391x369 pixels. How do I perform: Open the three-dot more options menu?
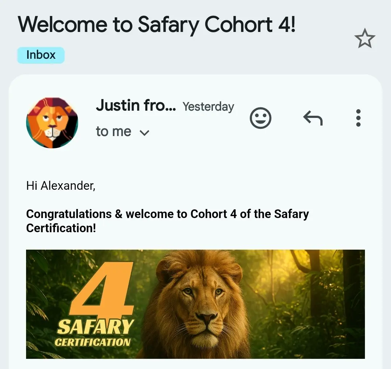[x=358, y=118]
